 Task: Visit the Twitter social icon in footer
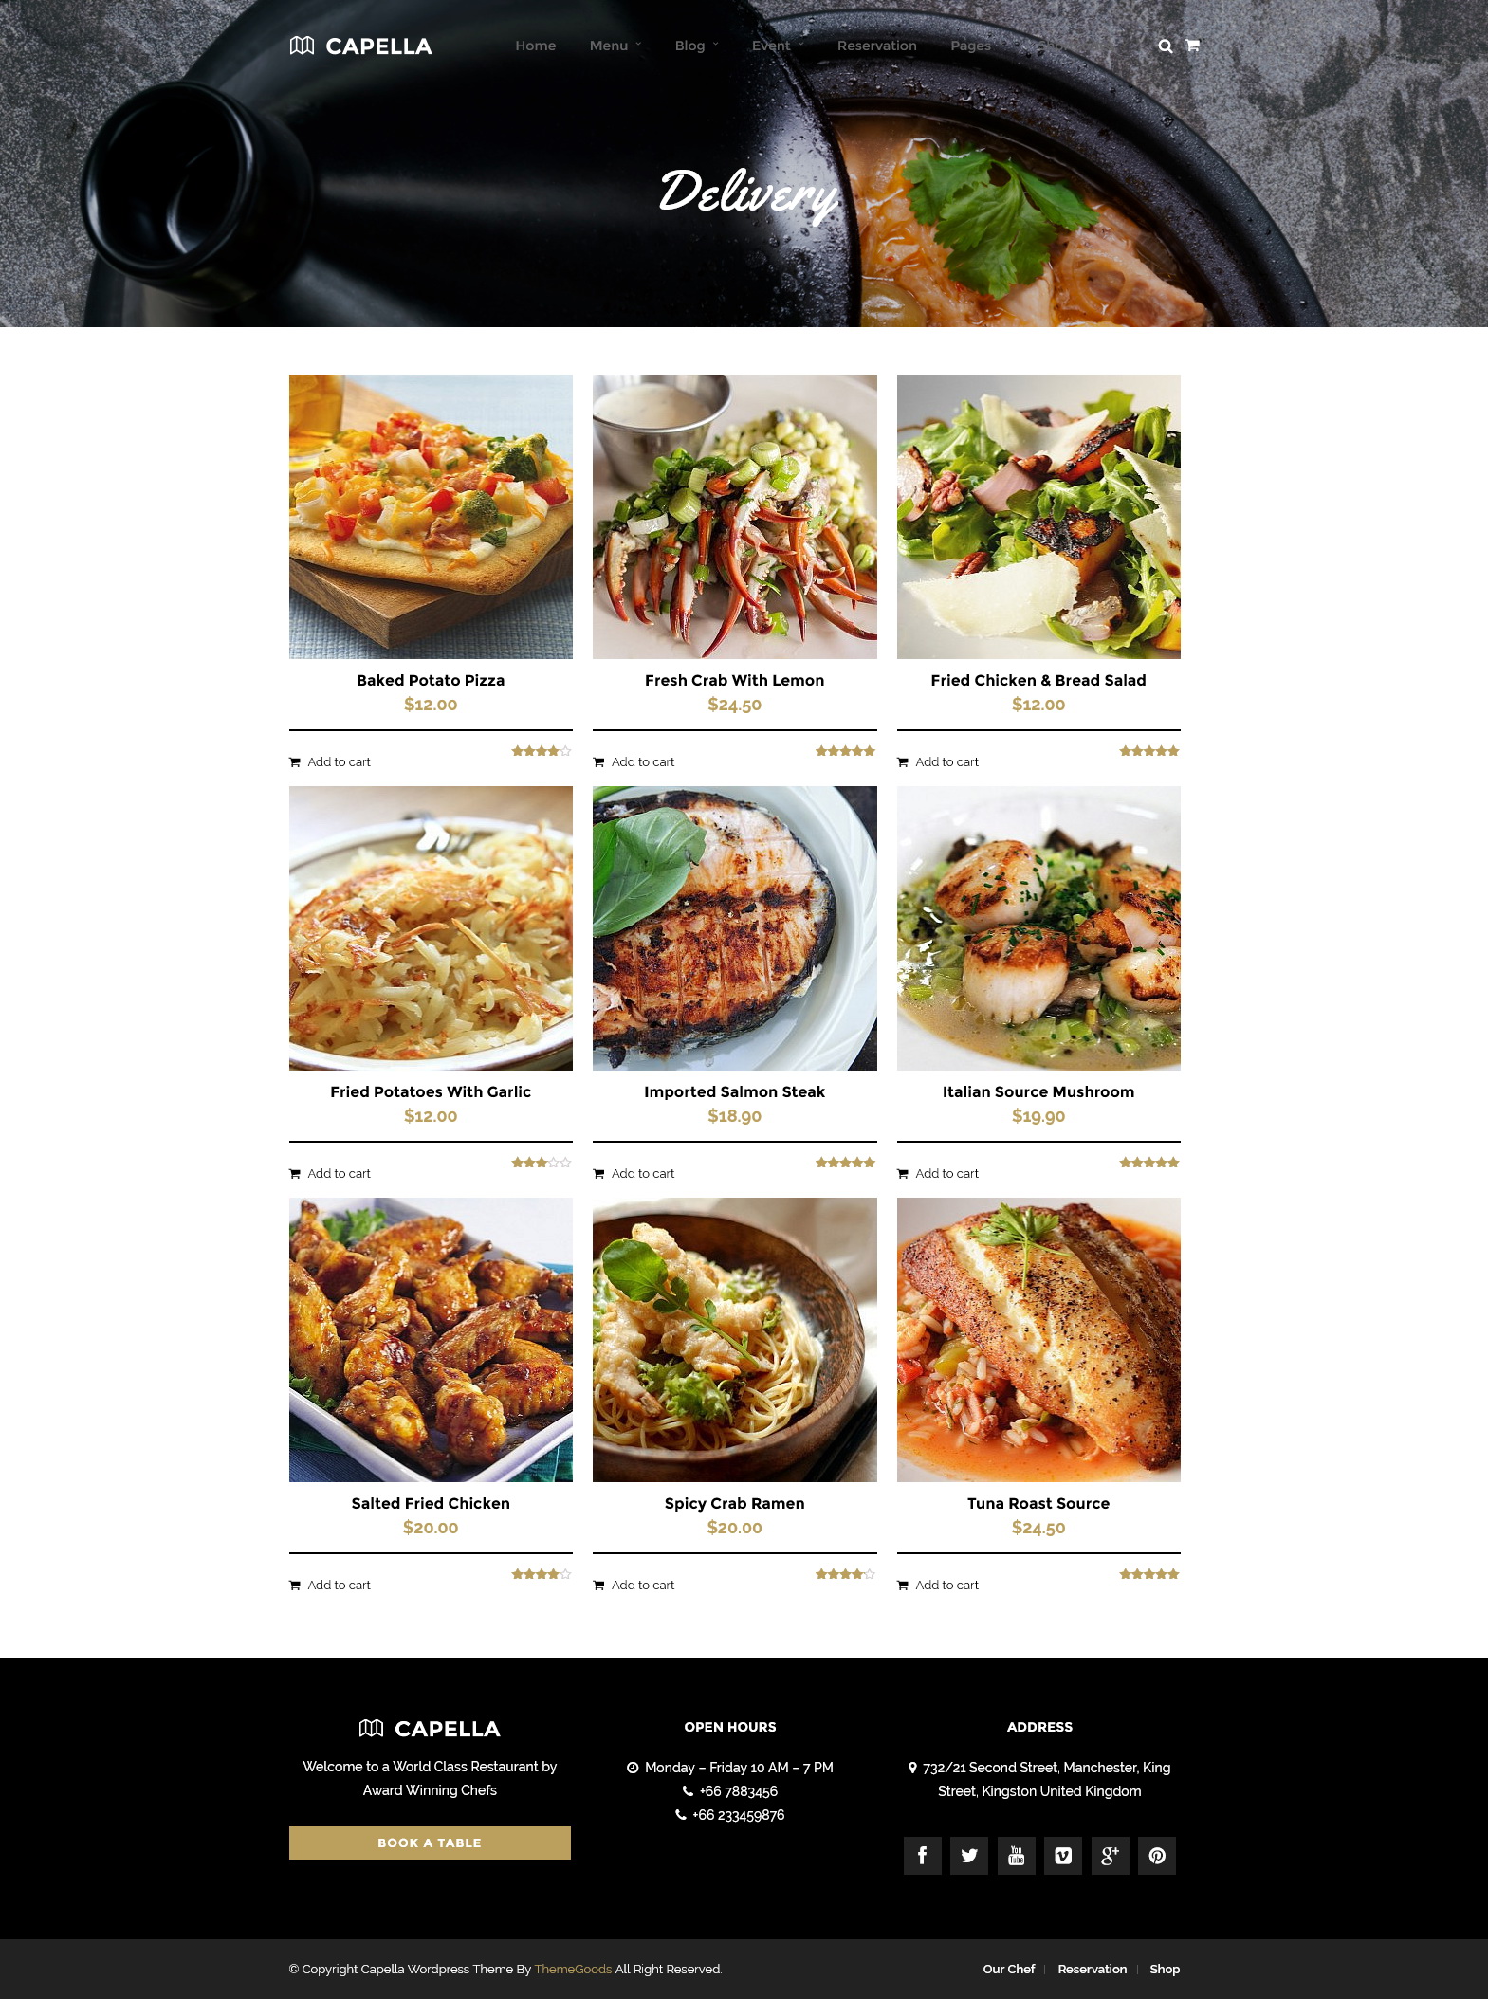[969, 1856]
